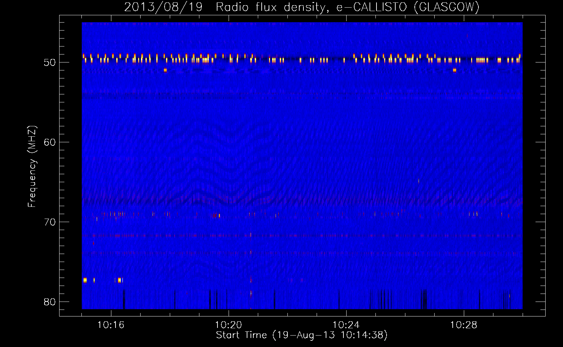The height and width of the screenshot is (347, 563).
Task: Click the 10:20 time tick label
Action: pyautogui.click(x=228, y=325)
